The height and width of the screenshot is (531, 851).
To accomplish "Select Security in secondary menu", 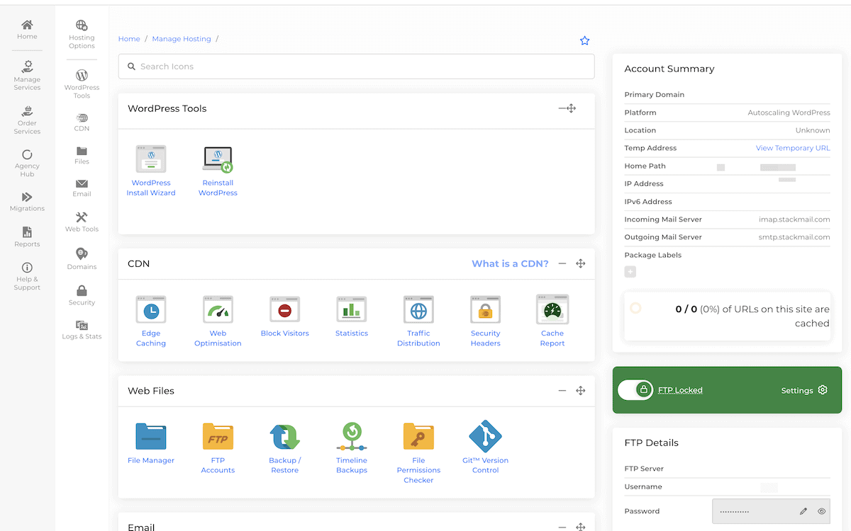I will point(82,295).
